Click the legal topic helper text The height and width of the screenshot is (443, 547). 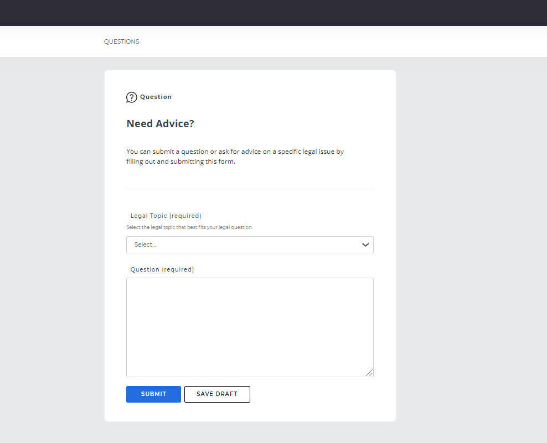pos(189,227)
